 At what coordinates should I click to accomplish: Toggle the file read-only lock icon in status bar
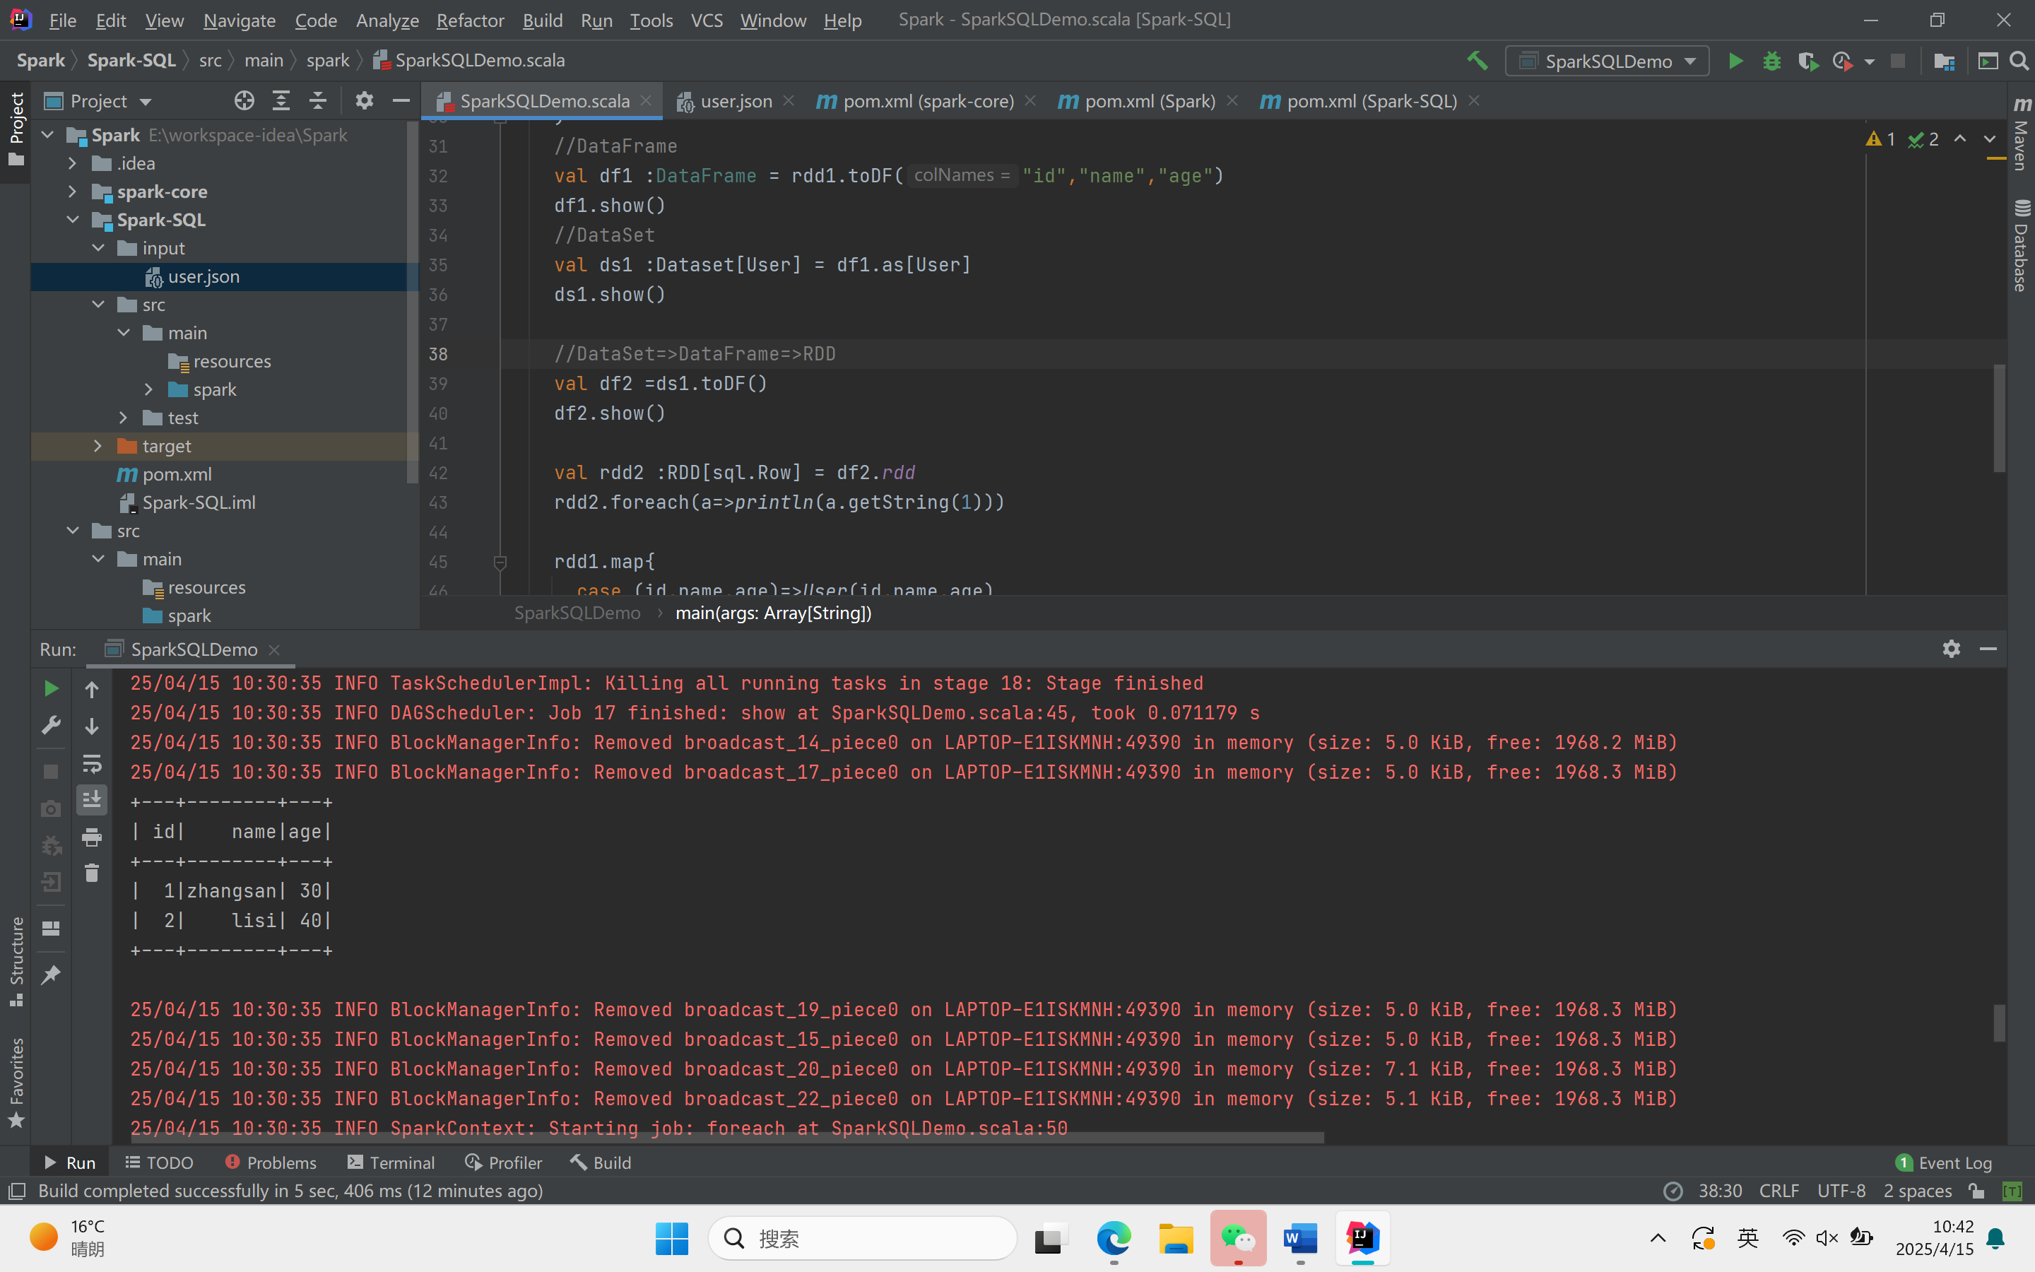point(1977,1191)
